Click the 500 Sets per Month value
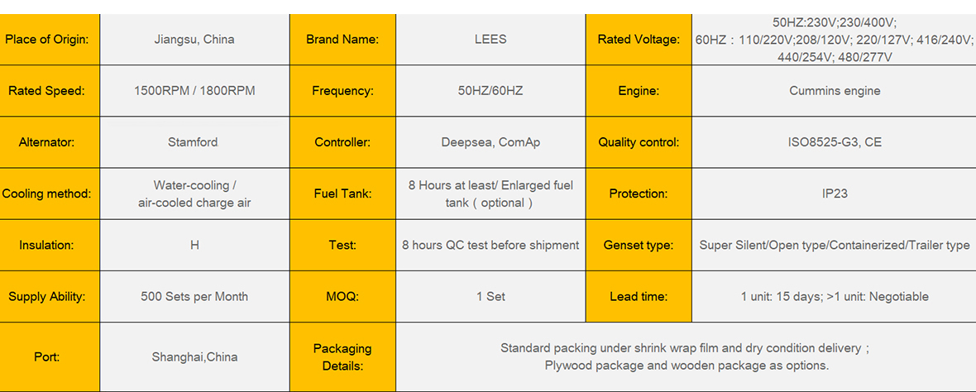 point(194,296)
